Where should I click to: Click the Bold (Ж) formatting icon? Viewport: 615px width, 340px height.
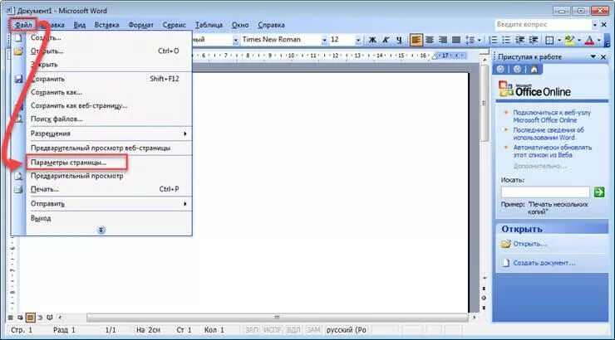click(372, 40)
